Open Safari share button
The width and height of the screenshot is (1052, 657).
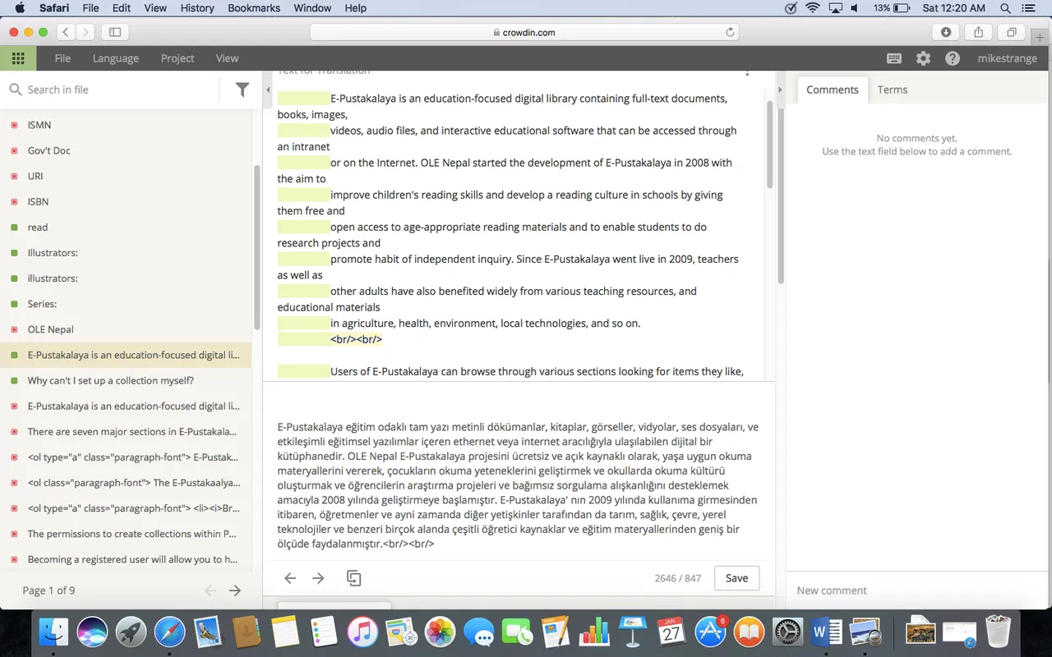(x=978, y=32)
